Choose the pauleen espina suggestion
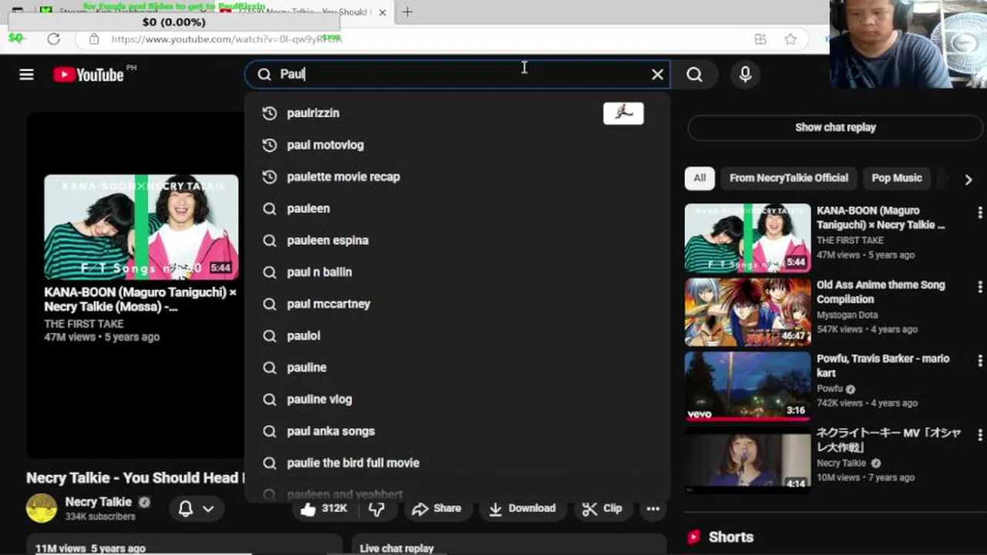 coord(457,240)
